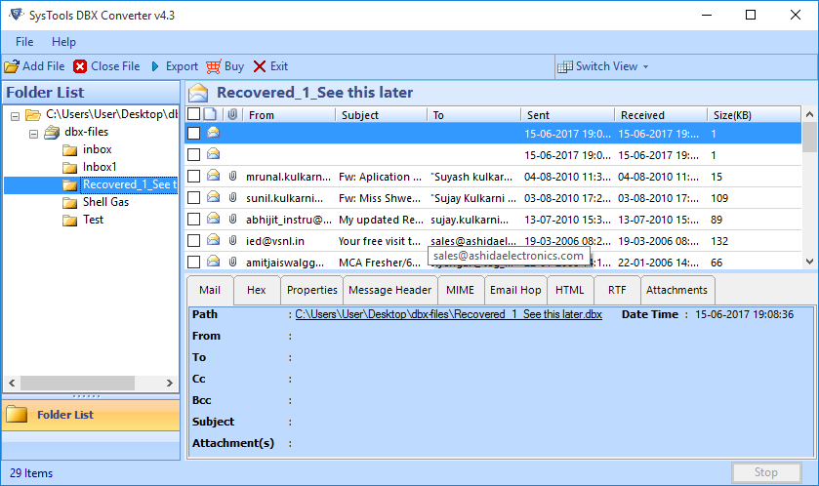Viewport: 819px width, 486px height.
Task: Click the Export arrow icon
Action: (155, 66)
